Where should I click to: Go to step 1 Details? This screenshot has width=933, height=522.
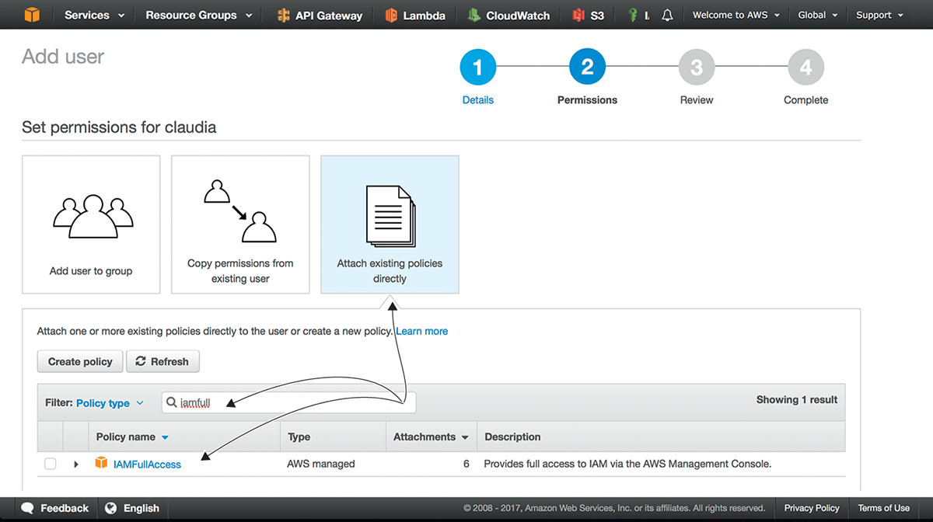477,69
